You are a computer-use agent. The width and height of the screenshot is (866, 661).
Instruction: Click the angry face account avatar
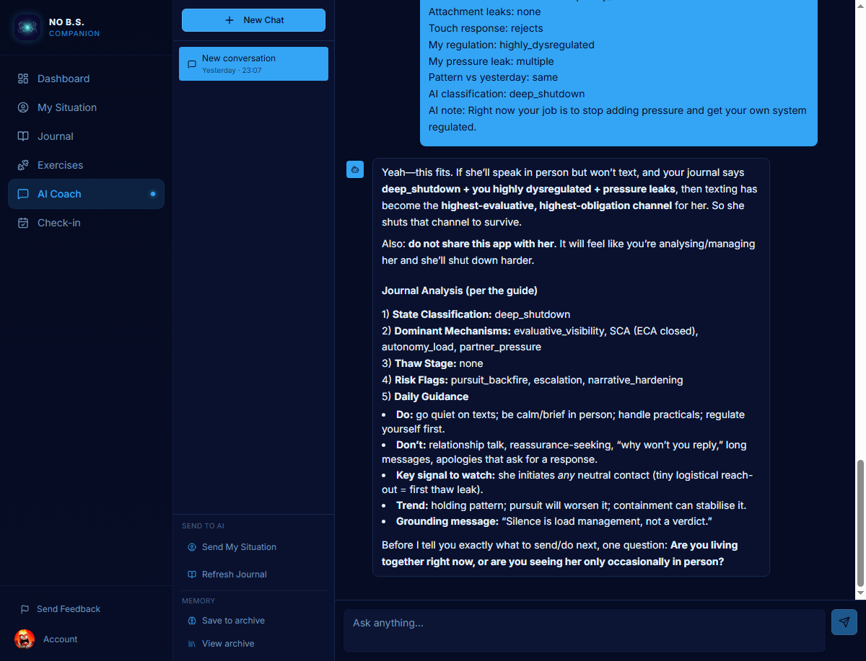(x=25, y=639)
